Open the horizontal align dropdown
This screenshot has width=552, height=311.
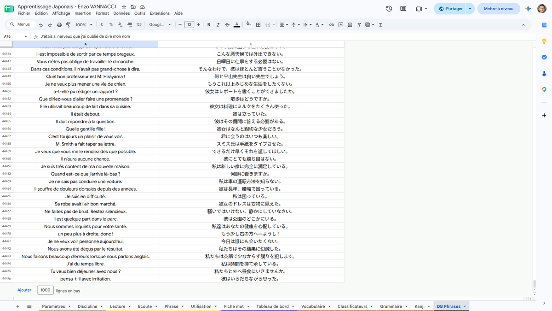click(283, 25)
